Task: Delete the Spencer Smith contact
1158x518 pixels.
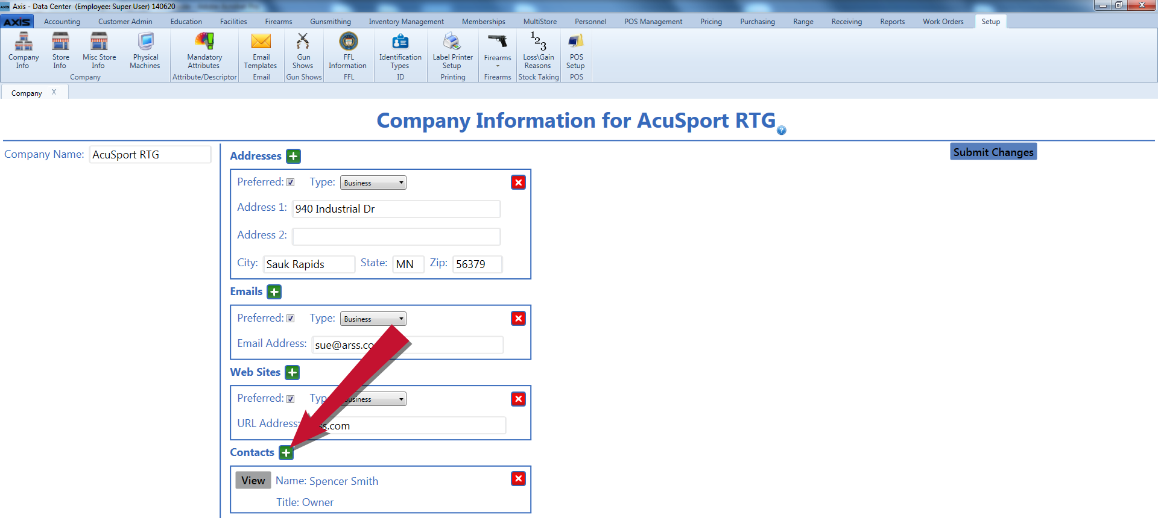Action: (x=518, y=479)
